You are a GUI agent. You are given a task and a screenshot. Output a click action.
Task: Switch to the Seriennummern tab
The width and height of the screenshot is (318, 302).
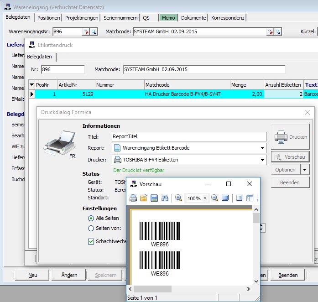pos(120,18)
